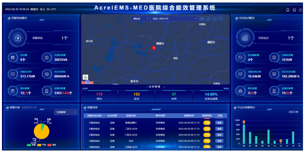305x153 pixels.
Task: Click the power logout icon
Action: (x=300, y=10)
